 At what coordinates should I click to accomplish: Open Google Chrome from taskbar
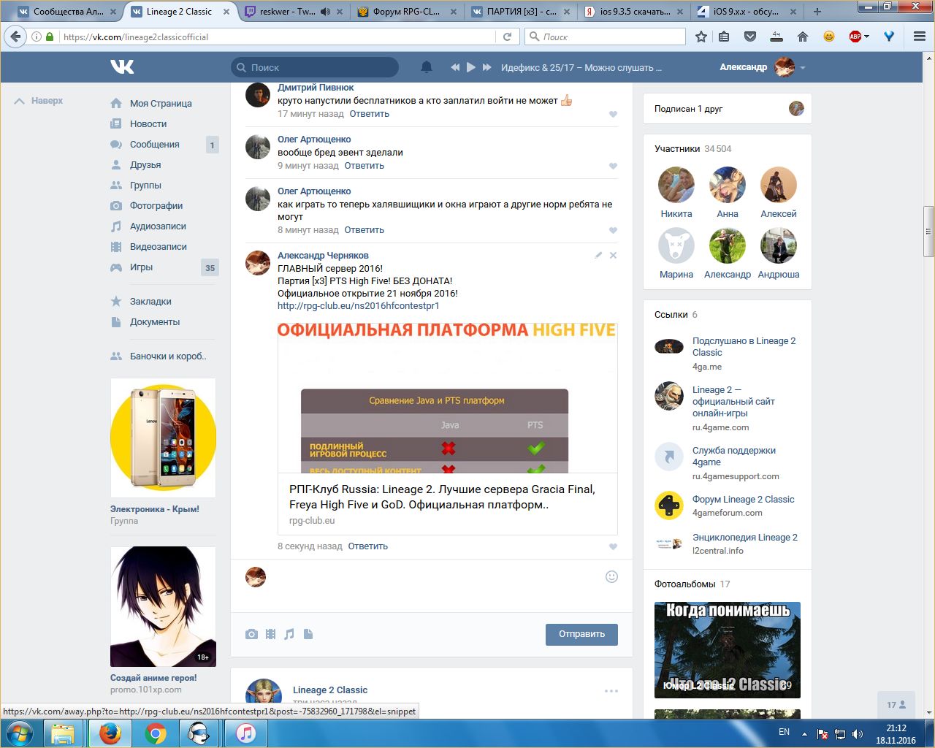pyautogui.click(x=155, y=733)
